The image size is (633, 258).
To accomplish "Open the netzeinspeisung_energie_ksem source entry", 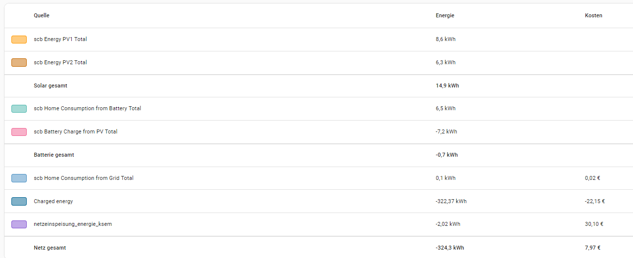I will click(73, 224).
